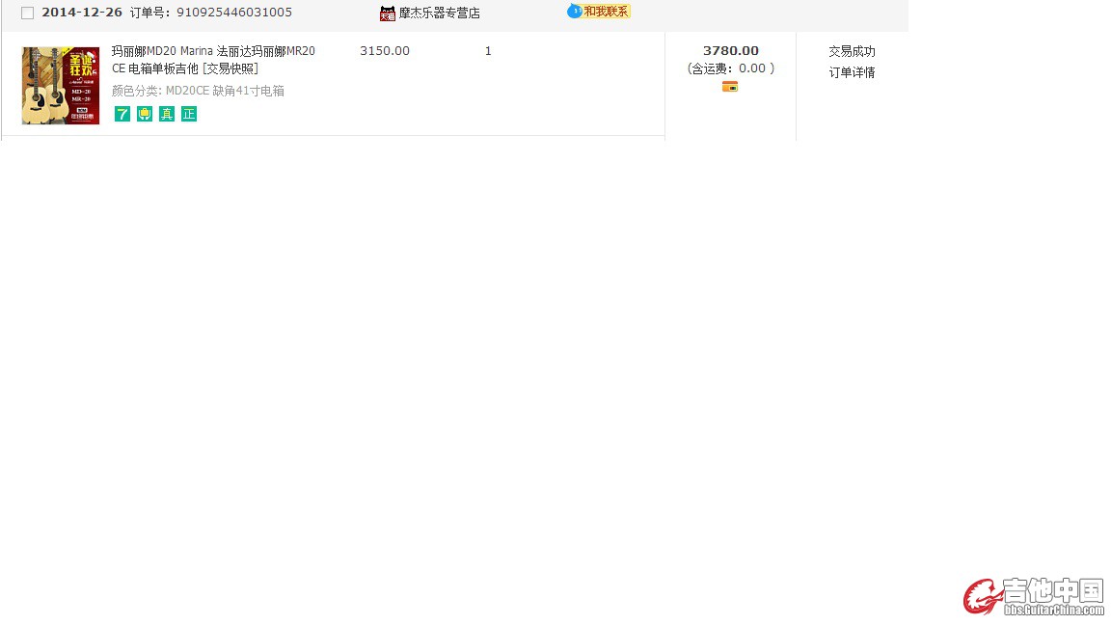The height and width of the screenshot is (625, 1111).
Task: Click the green 真 authenticity icon
Action: (x=167, y=114)
